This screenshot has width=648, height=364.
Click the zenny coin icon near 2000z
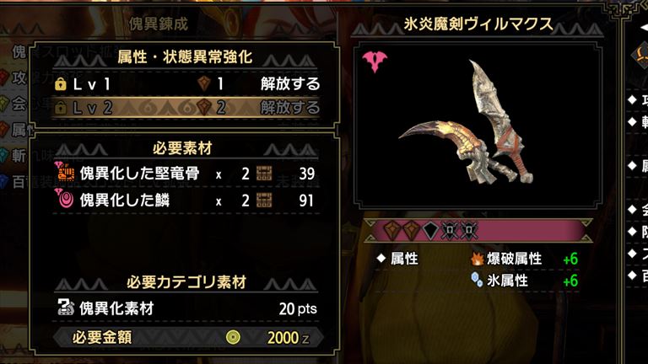[x=233, y=338]
